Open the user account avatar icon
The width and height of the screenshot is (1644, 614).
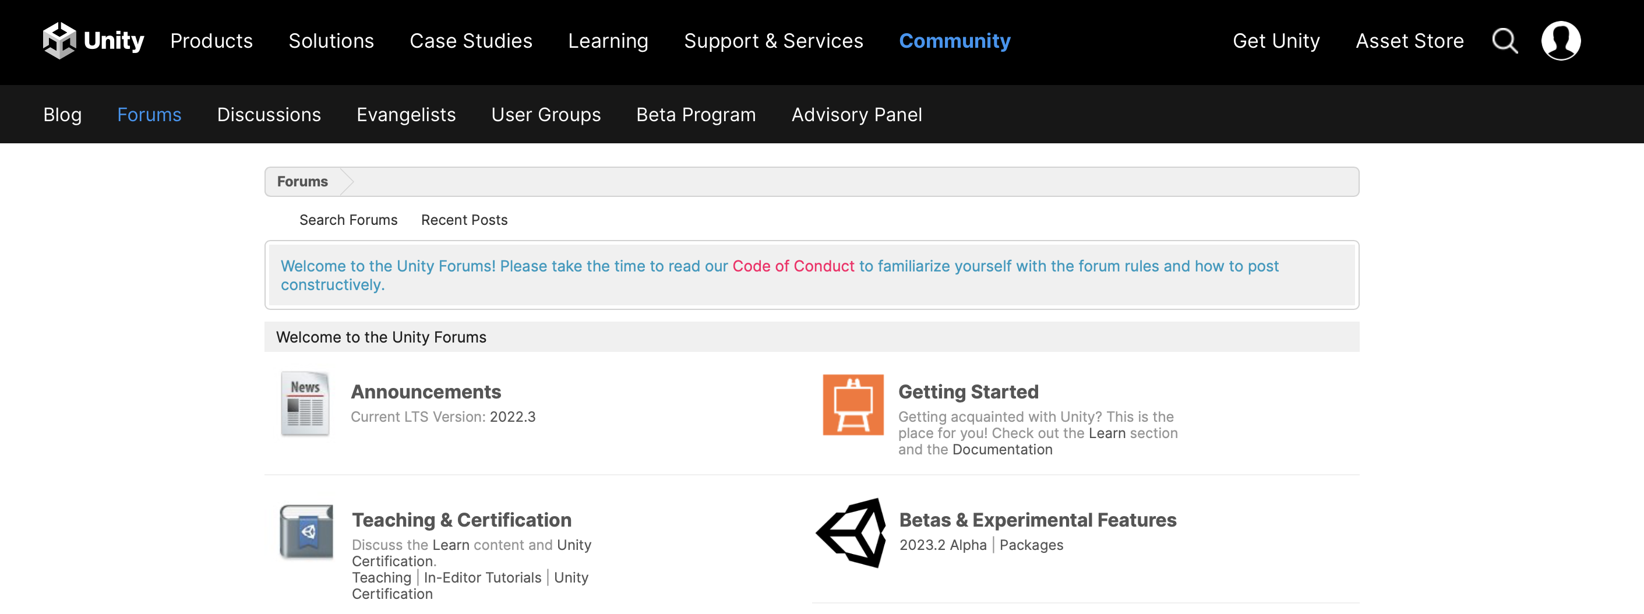(1560, 41)
